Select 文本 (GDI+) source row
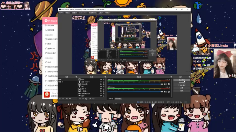This screenshot has height=132, width=236. click(x=91, y=82)
